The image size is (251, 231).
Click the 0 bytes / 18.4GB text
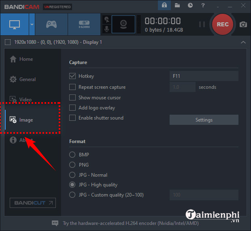coord(164,30)
